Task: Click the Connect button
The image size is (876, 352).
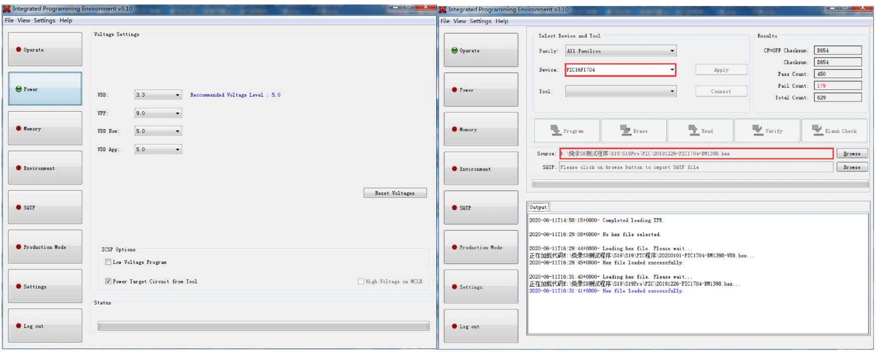Action: [721, 91]
